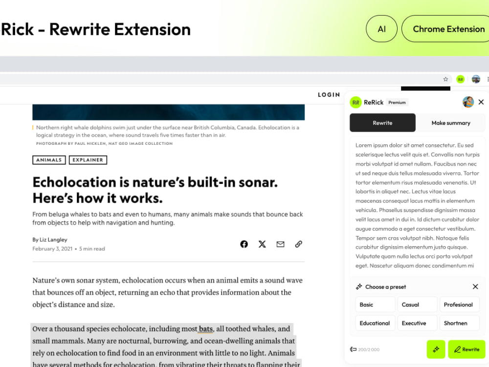This screenshot has height=367, width=489.
Task: Close the ReRick panel
Action: coord(481,102)
